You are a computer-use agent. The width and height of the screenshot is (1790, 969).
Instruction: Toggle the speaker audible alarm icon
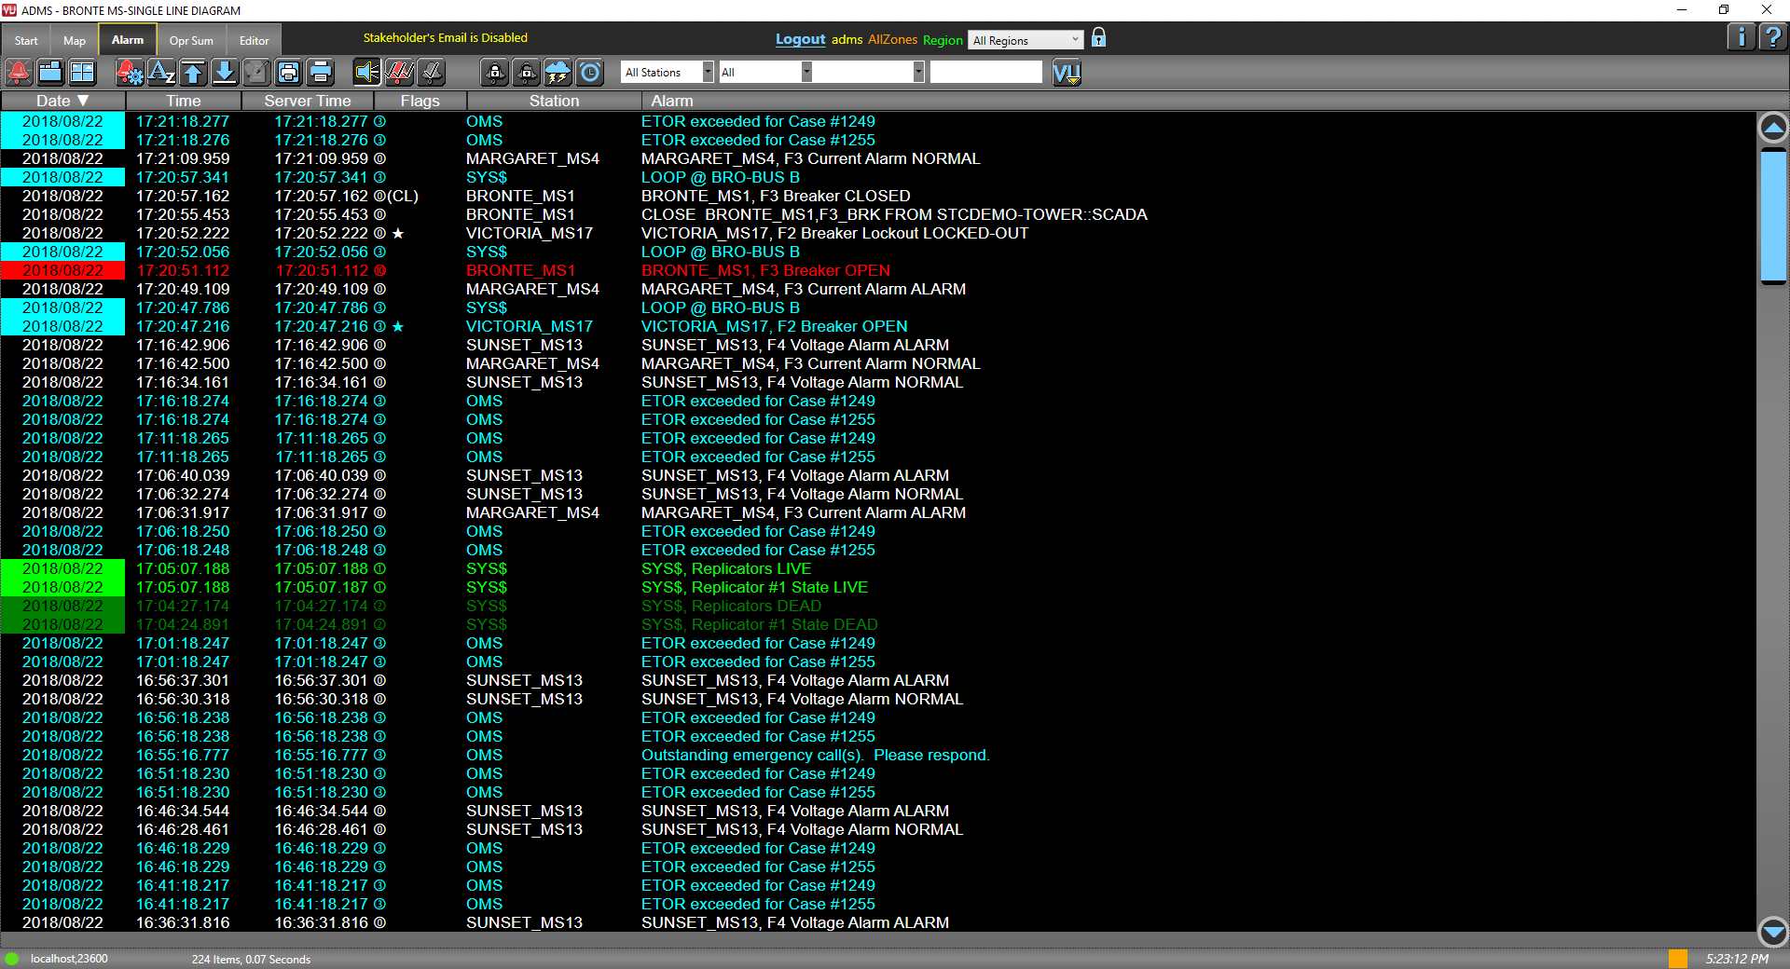point(365,72)
